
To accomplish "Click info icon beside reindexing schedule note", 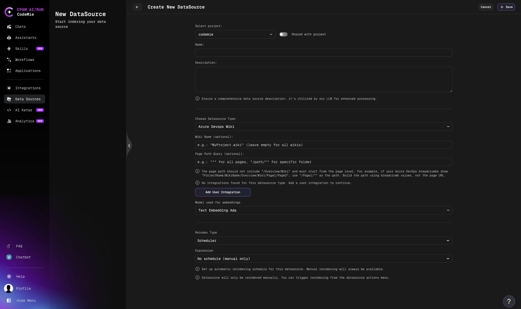I will click(x=197, y=269).
